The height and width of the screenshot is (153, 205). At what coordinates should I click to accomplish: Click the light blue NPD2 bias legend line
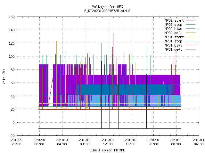[191, 28]
